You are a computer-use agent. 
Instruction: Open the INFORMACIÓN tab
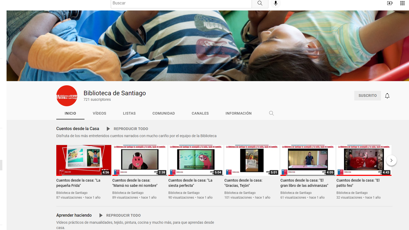tap(239, 113)
